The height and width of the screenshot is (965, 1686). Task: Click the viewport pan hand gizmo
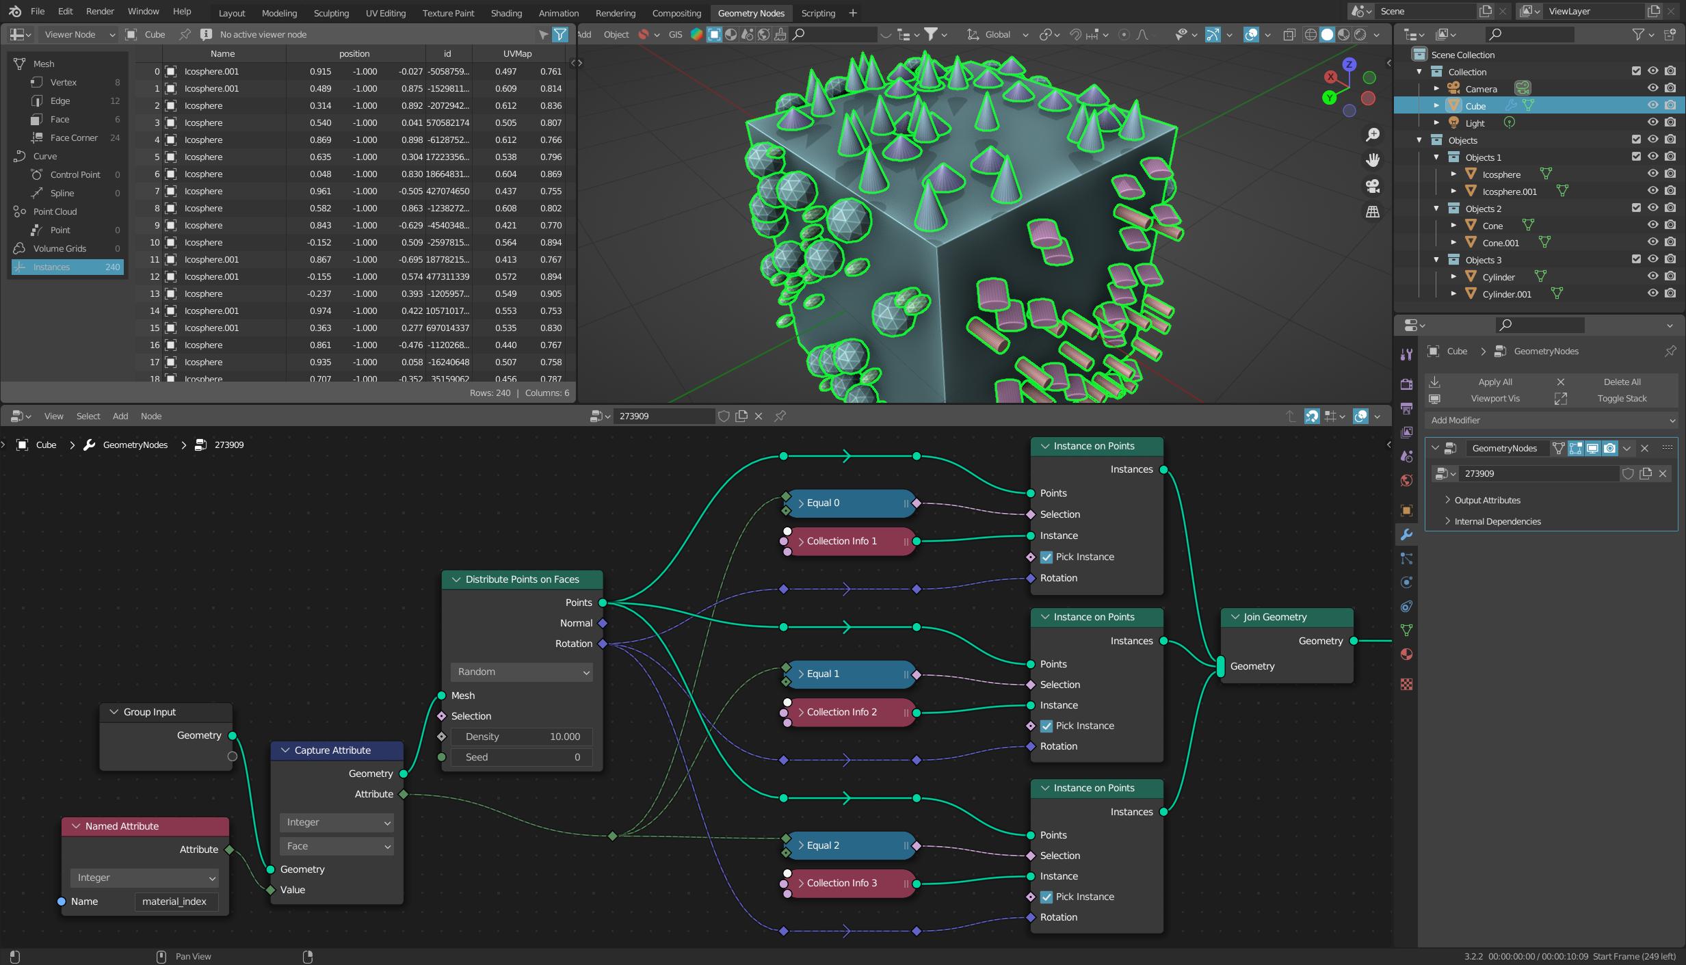[x=1372, y=160]
